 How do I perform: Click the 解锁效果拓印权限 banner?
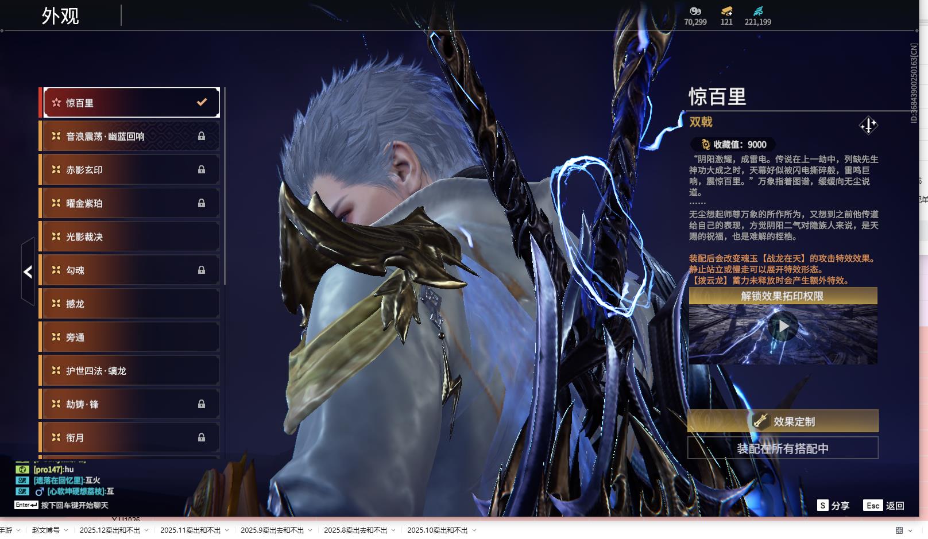tap(783, 296)
